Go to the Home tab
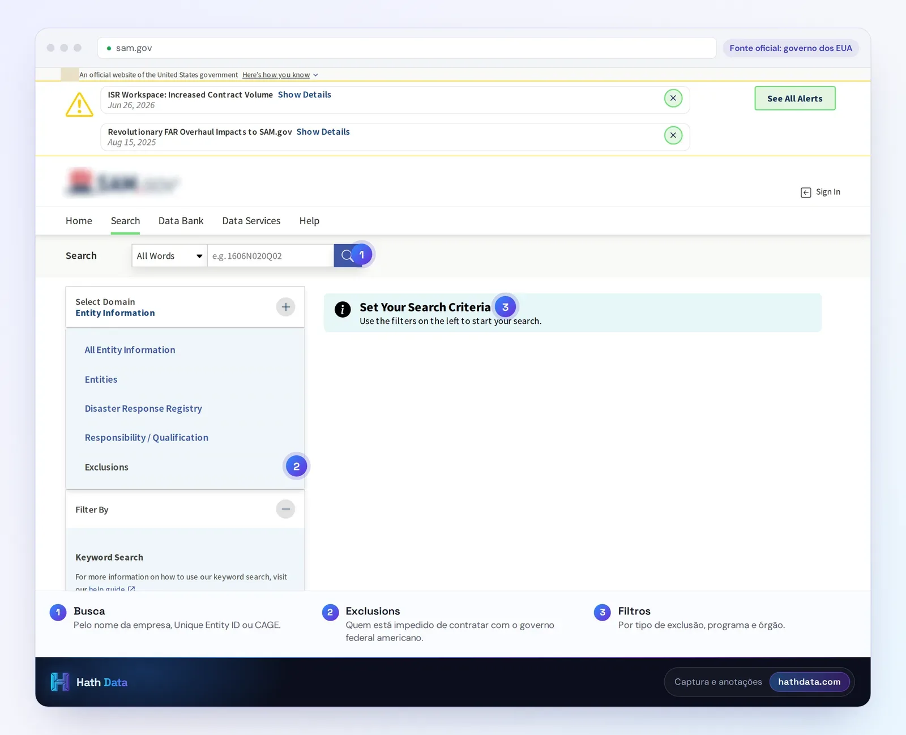Viewport: 906px width, 735px height. (x=79, y=221)
